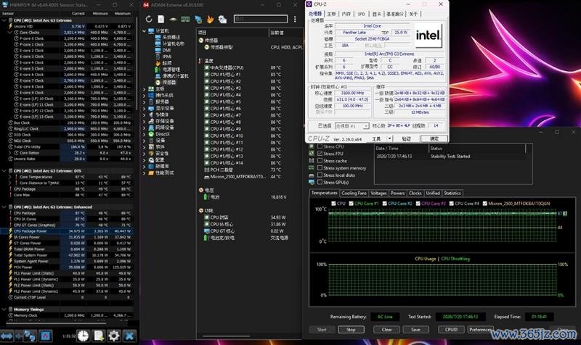Click CPUID button in stability test
This screenshot has width=581, height=345.
[x=451, y=330]
